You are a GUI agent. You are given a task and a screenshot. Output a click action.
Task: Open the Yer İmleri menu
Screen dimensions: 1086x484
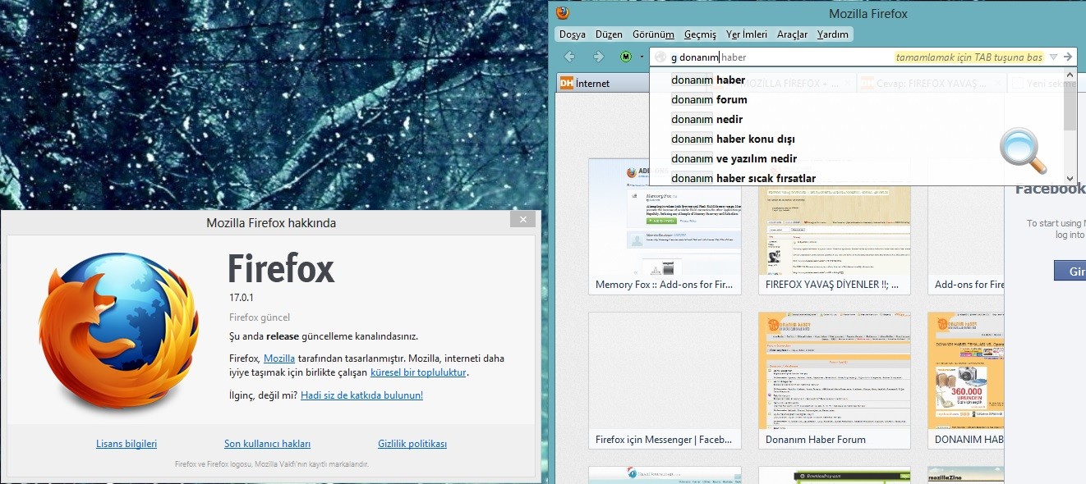(747, 34)
